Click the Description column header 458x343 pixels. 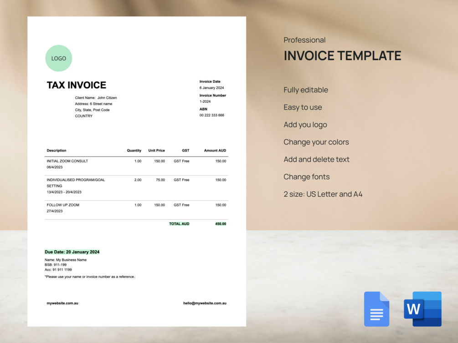click(56, 151)
